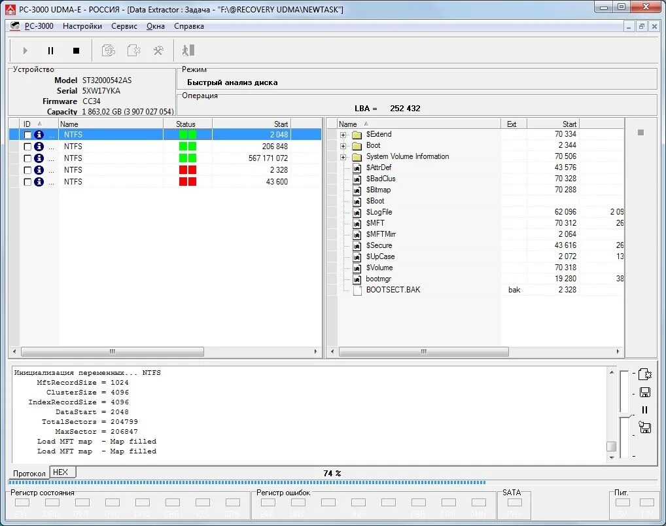Click info icon of NTFS partition 206 848

click(39, 147)
